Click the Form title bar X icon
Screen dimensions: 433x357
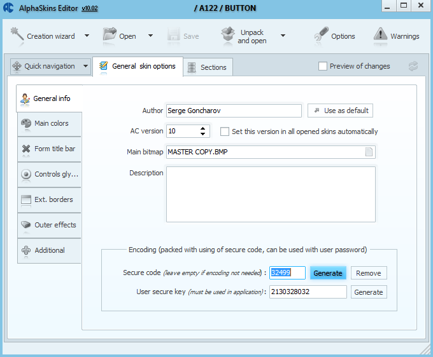point(26,149)
